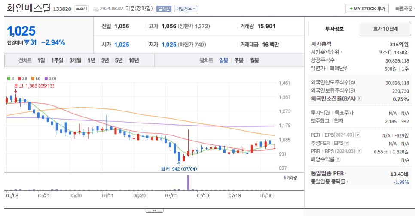Click current price 1,025
415x216 pixels.
click(x=21, y=31)
